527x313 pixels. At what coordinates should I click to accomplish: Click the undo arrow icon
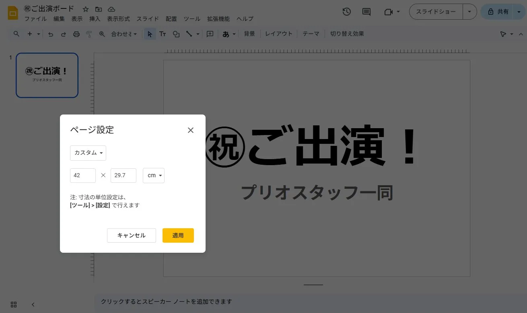pos(51,34)
